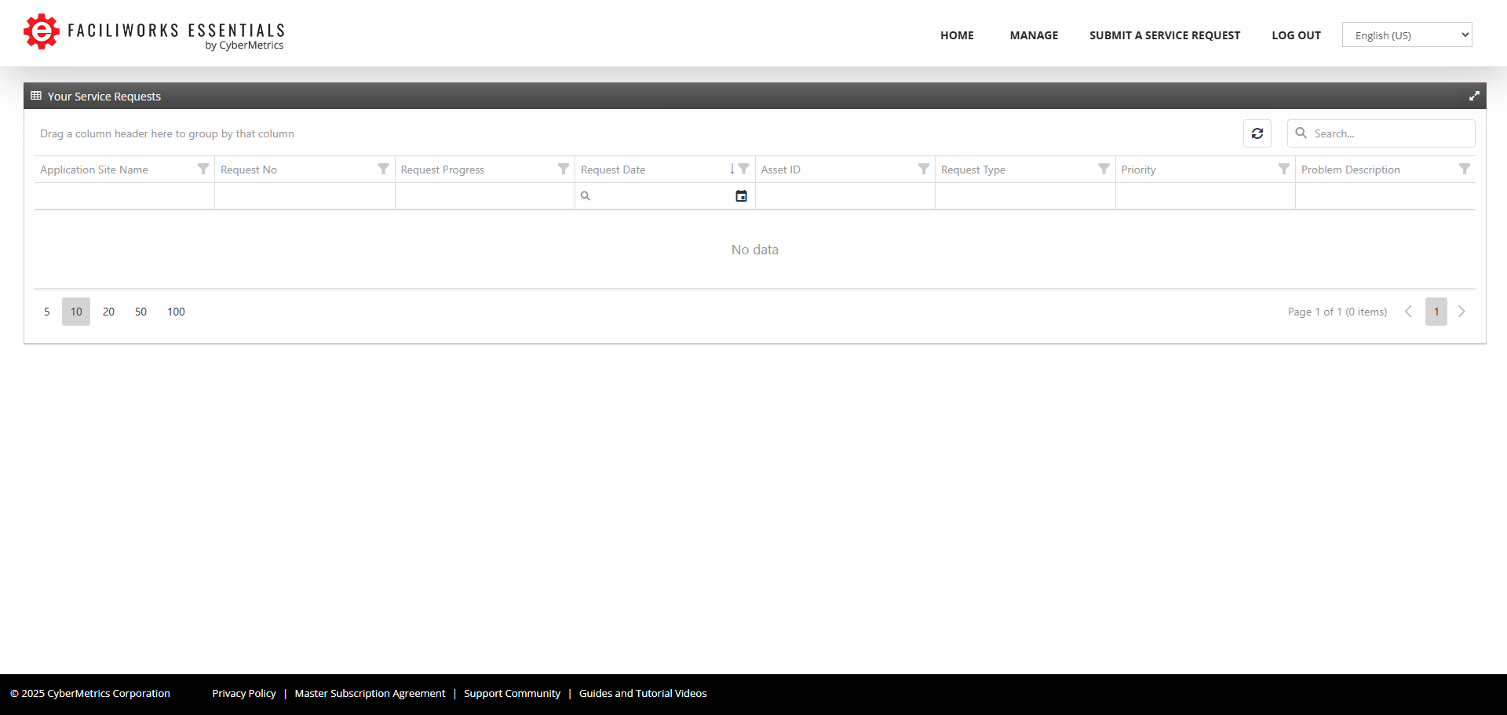The width and height of the screenshot is (1507, 715).
Task: Open filter for Request No column
Action: tap(383, 170)
